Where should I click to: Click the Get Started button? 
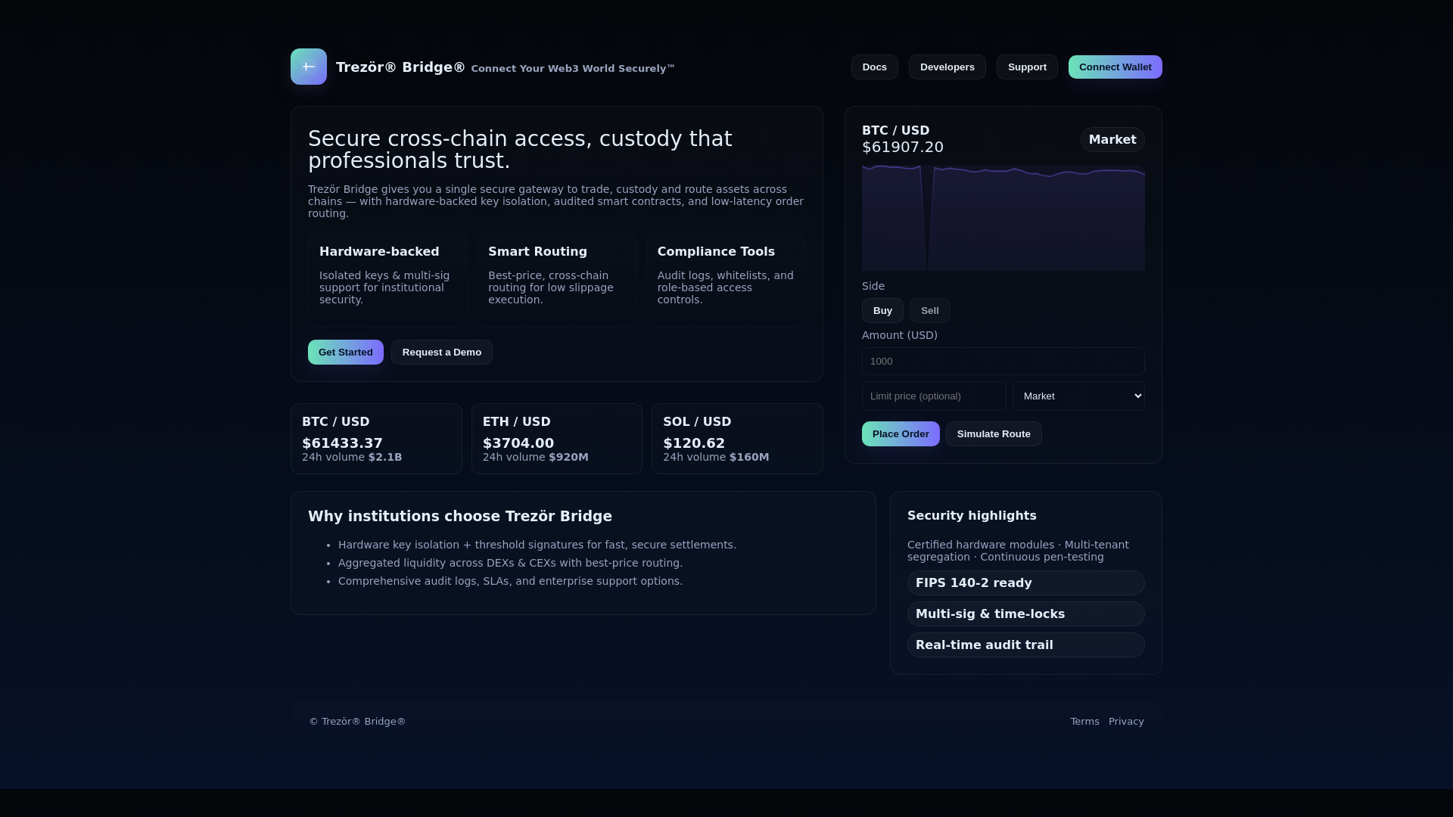[345, 353]
